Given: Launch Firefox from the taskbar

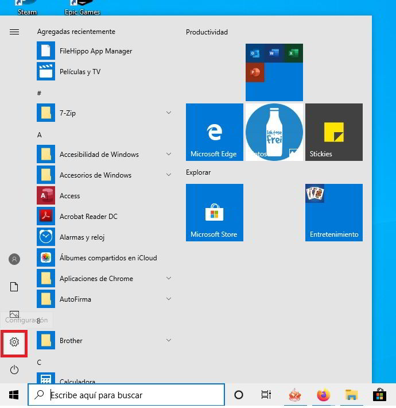Looking at the screenshot, I should point(323,395).
